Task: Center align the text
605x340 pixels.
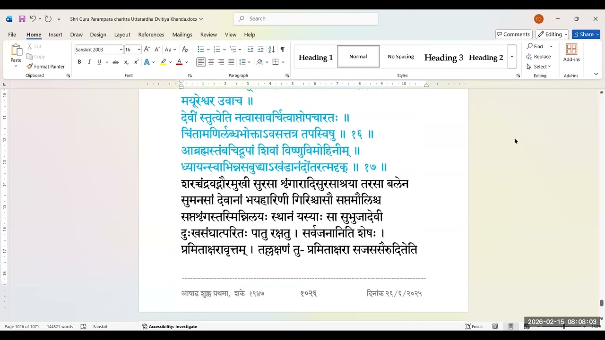Action: (x=211, y=62)
